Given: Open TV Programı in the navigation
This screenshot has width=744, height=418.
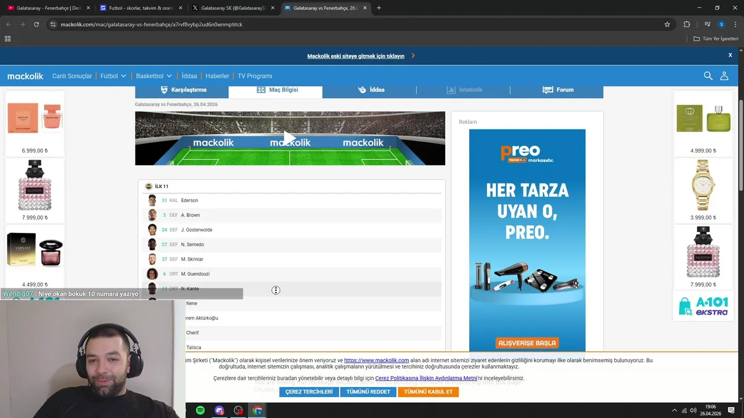Looking at the screenshot, I should click(x=255, y=76).
